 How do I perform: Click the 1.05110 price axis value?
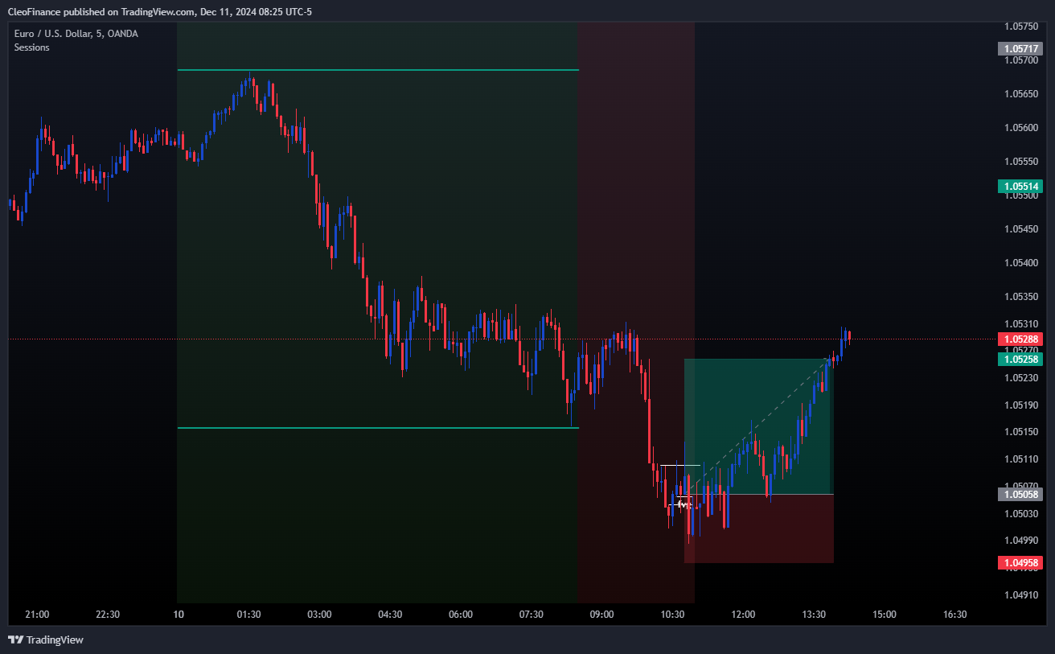click(1021, 459)
